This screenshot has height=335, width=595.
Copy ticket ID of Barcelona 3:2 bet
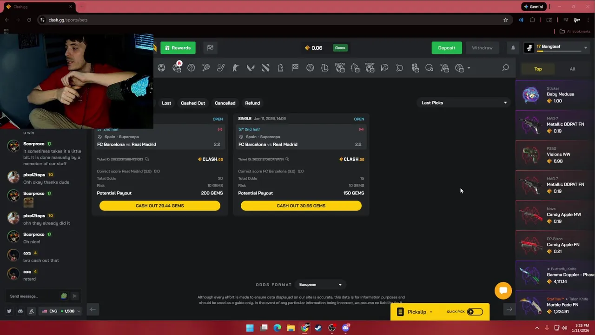tap(287, 159)
